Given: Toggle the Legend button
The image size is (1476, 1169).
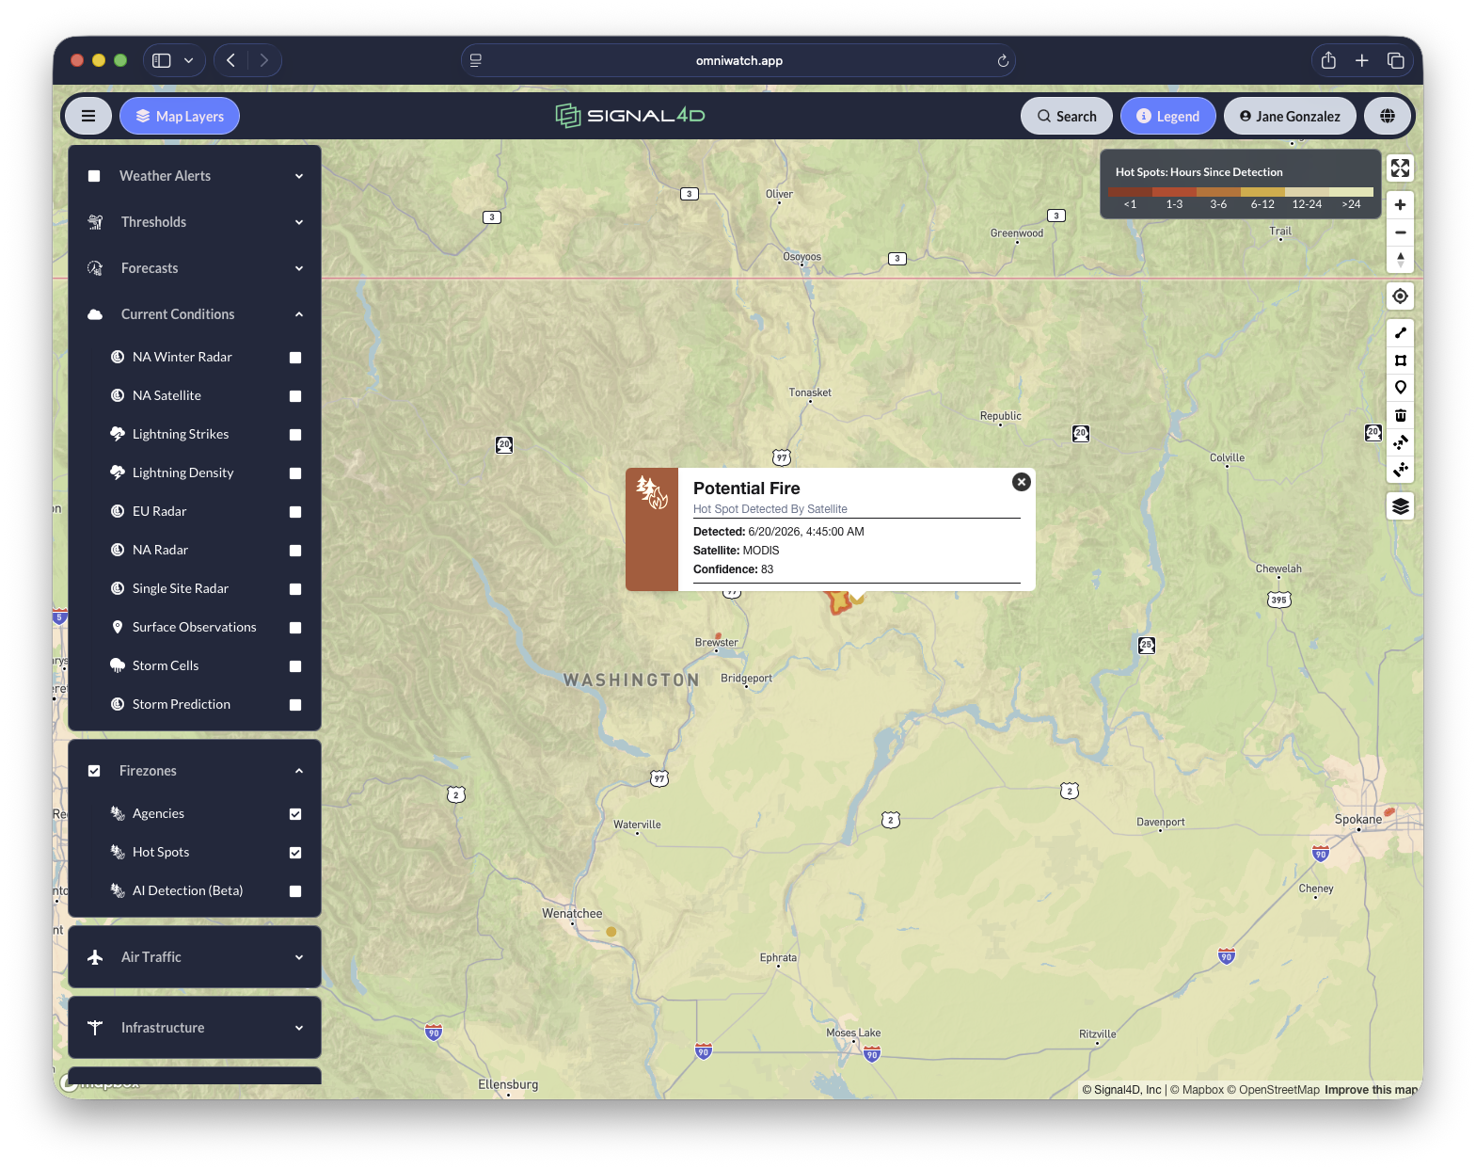Looking at the screenshot, I should (1168, 116).
